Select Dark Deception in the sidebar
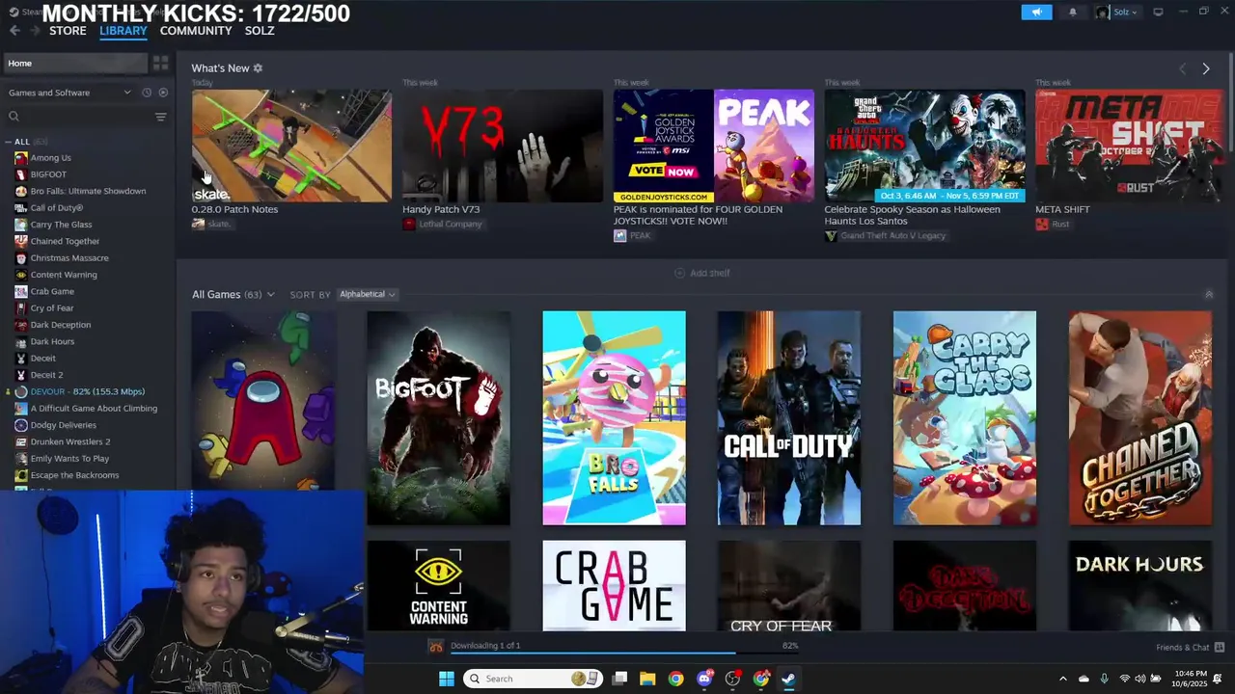Image resolution: width=1235 pixels, height=694 pixels. click(61, 325)
